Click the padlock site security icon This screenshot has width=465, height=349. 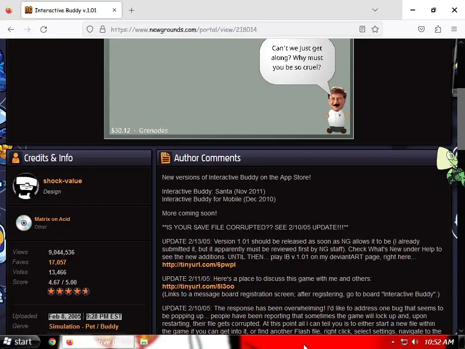pyautogui.click(x=103, y=29)
